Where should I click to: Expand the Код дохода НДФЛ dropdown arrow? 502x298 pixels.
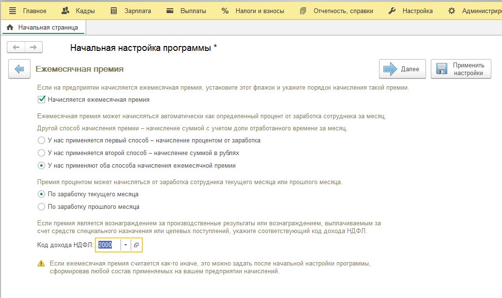click(125, 245)
